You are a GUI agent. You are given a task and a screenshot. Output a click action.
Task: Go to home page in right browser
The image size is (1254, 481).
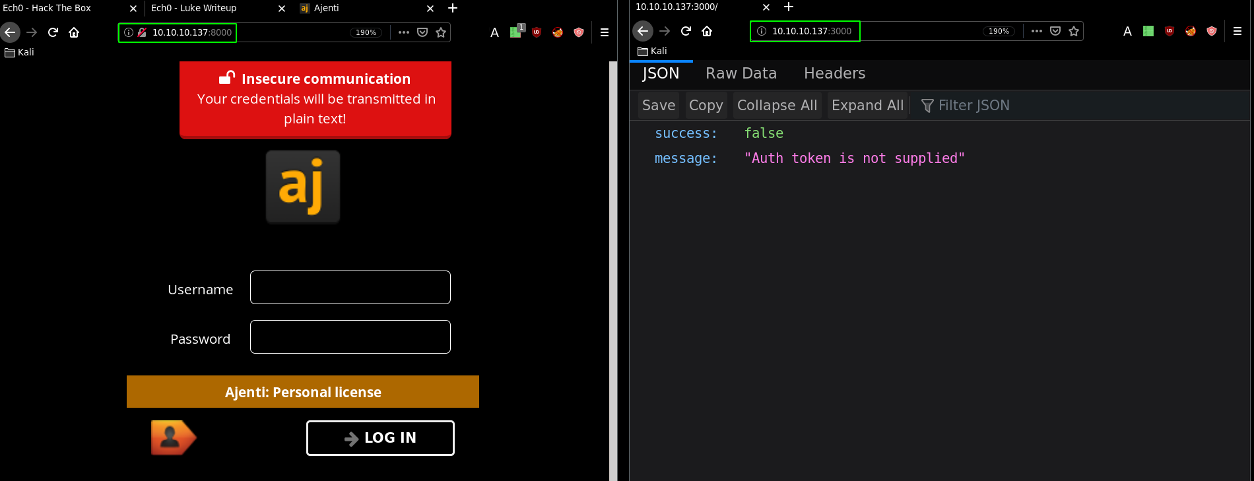pyautogui.click(x=707, y=31)
